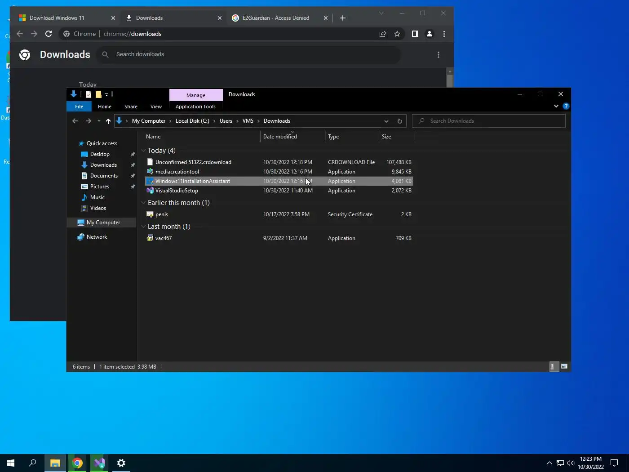The image size is (629, 472).
Task: Click the Search Downloads field in Explorer
Action: pyautogui.click(x=489, y=121)
